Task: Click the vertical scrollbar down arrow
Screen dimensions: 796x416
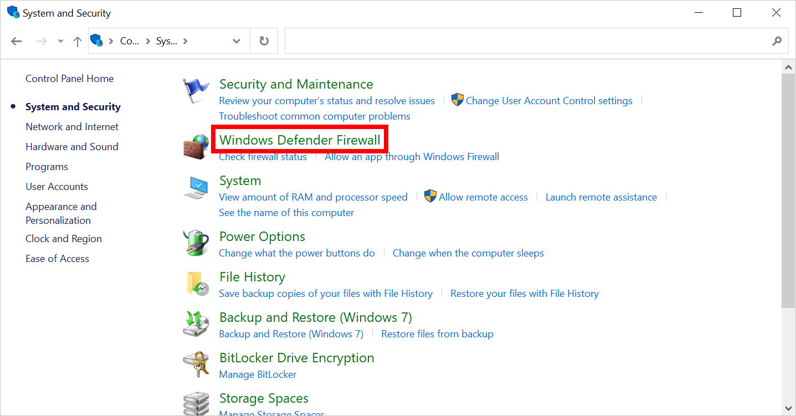Action: pyautogui.click(x=788, y=408)
